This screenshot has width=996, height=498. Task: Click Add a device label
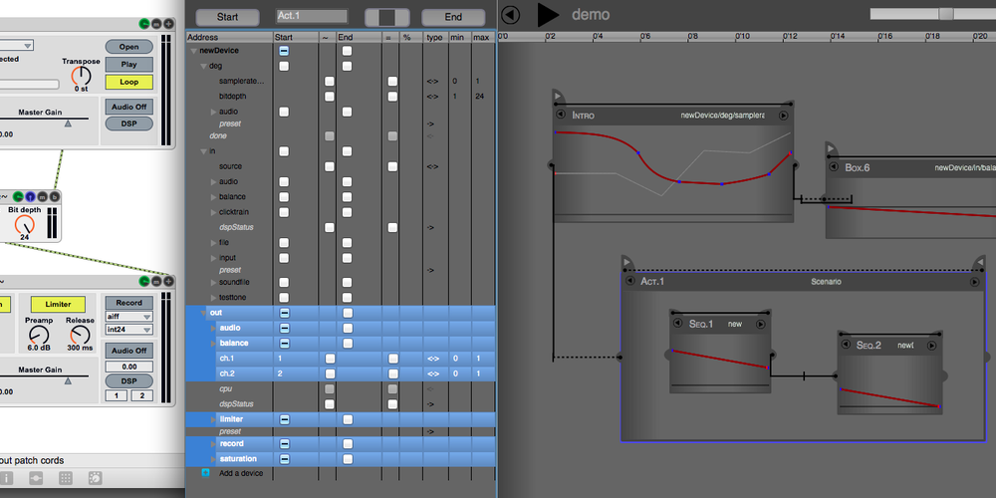point(241,473)
